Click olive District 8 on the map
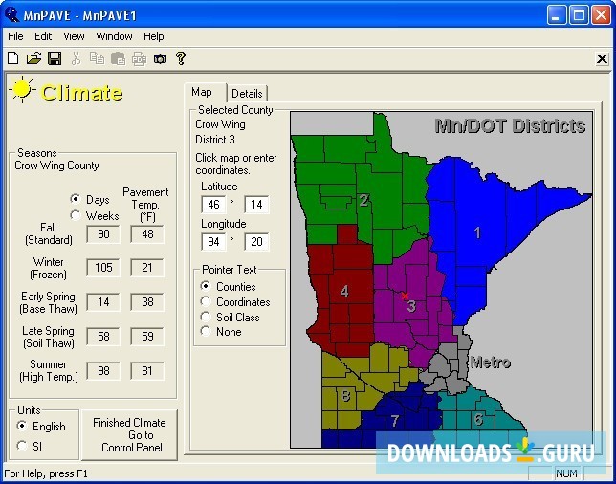Image resolution: width=616 pixels, height=484 pixels. click(x=345, y=395)
